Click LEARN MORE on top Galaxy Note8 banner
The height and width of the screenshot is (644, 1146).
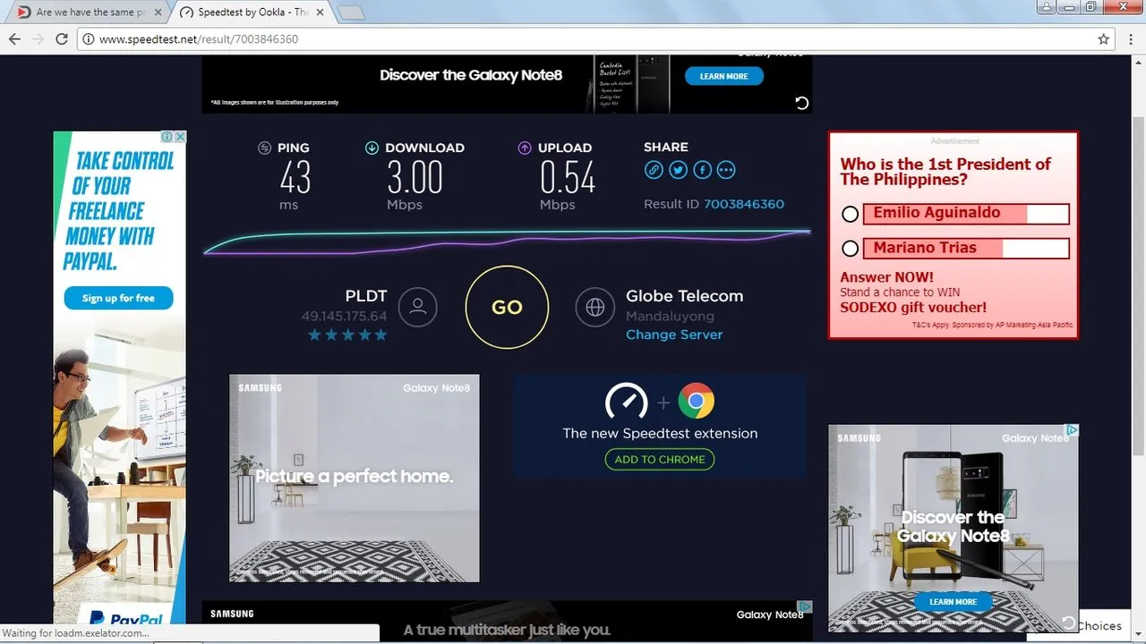[724, 76]
